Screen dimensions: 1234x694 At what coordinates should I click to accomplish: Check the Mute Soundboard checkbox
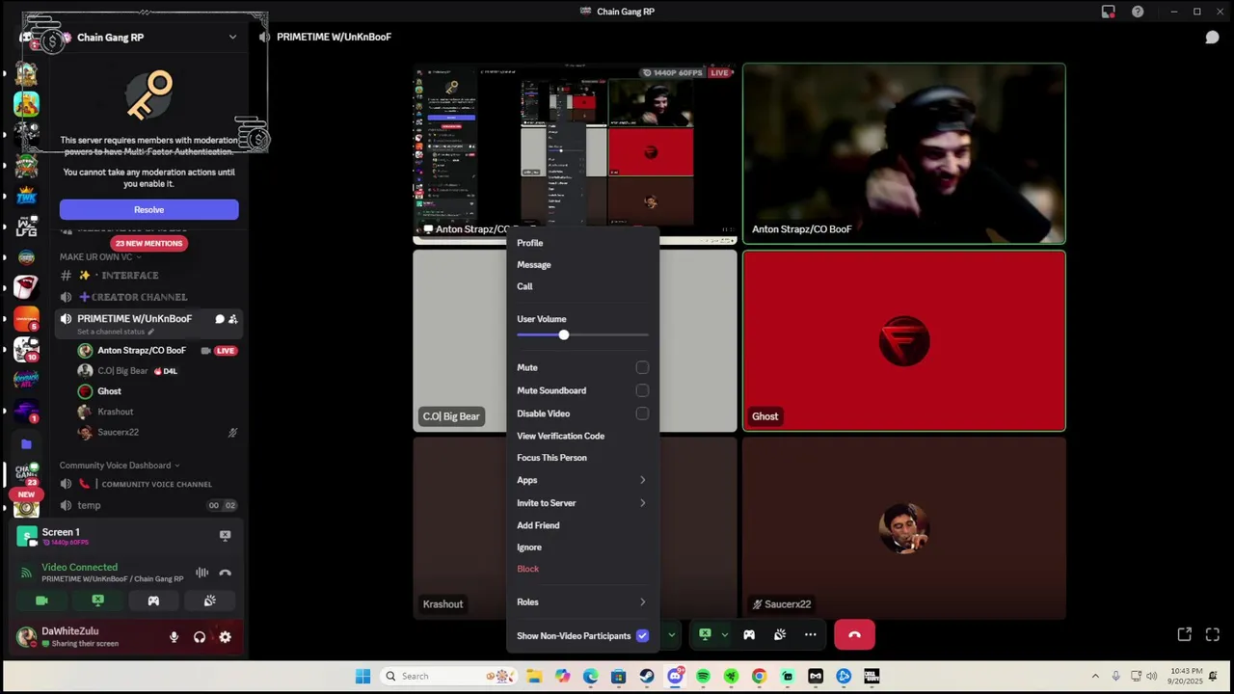pos(642,390)
